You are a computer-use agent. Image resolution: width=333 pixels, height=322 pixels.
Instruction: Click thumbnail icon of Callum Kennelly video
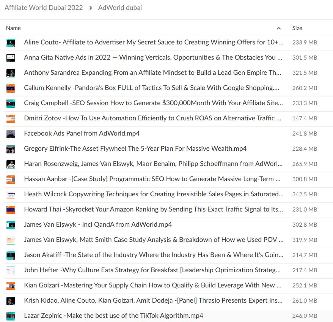[11, 88]
